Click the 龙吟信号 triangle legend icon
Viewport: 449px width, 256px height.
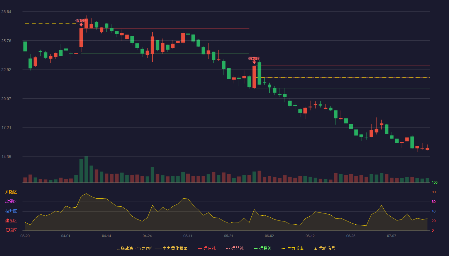coord(316,248)
